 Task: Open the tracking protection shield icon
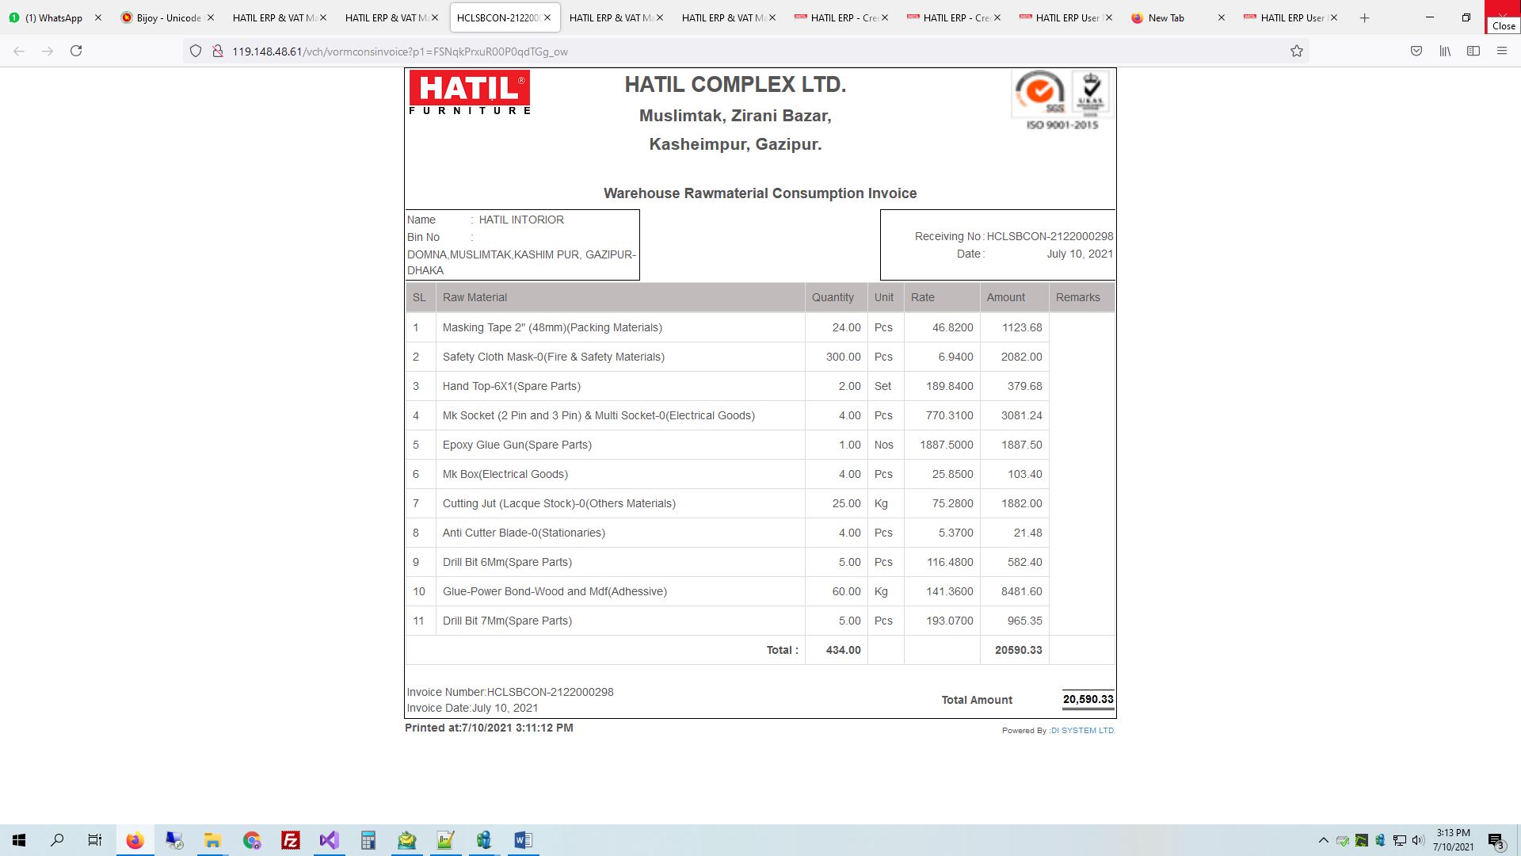(196, 51)
